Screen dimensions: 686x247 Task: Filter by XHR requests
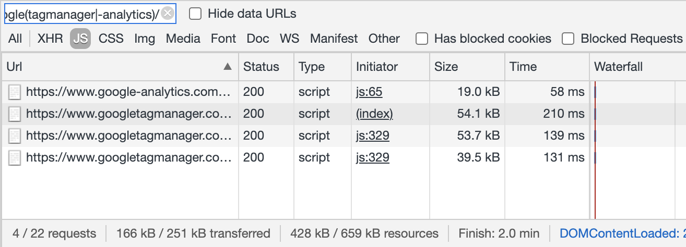[50, 39]
